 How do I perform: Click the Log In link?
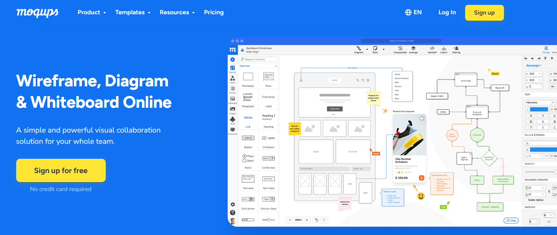(447, 12)
